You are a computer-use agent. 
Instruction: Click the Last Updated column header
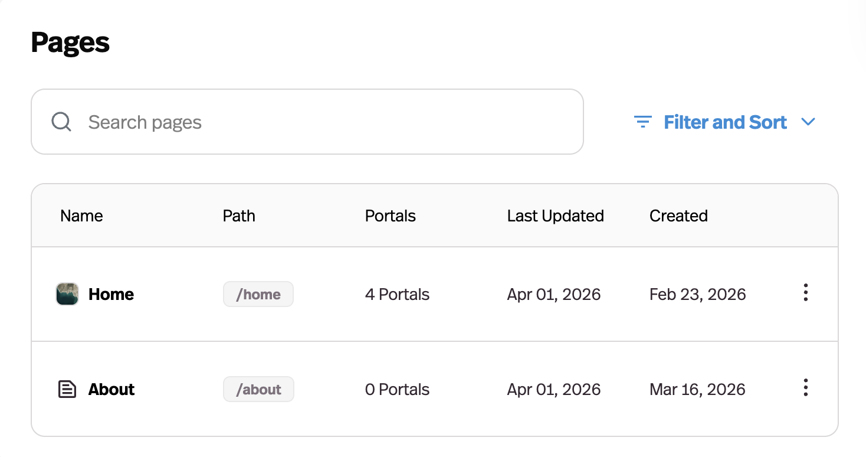click(x=555, y=216)
